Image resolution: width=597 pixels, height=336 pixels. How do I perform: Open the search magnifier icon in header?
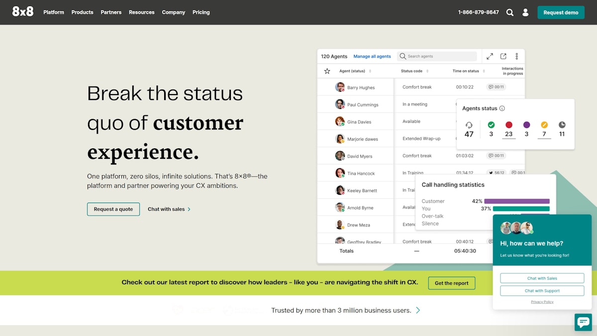pyautogui.click(x=510, y=12)
